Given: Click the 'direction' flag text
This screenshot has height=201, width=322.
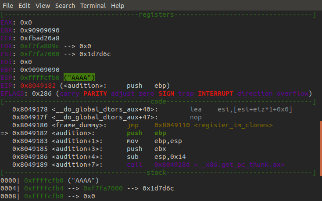Looking at the screenshot, I should coord(255,93).
